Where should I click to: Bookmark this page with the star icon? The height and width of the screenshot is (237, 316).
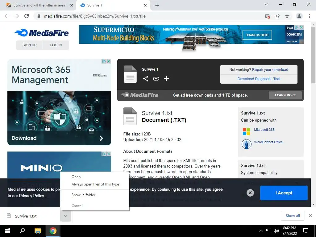coord(287,16)
